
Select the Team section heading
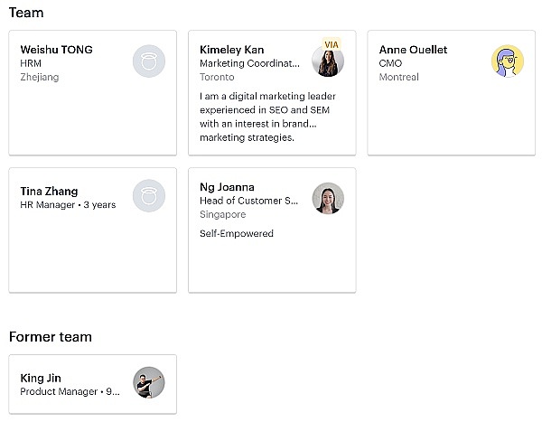26,13
